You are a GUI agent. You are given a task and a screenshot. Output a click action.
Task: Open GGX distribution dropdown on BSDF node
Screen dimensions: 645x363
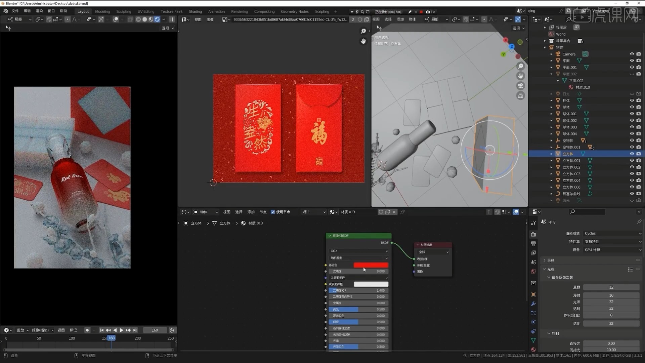(x=359, y=251)
